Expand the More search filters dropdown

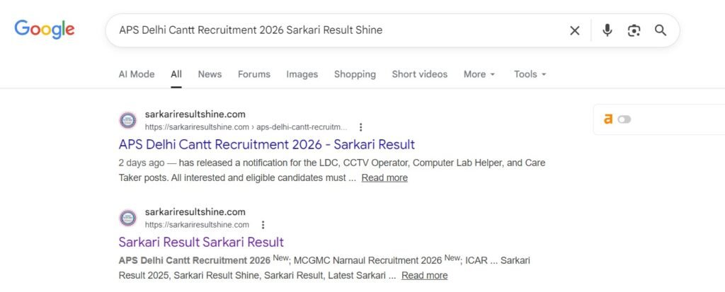point(479,74)
